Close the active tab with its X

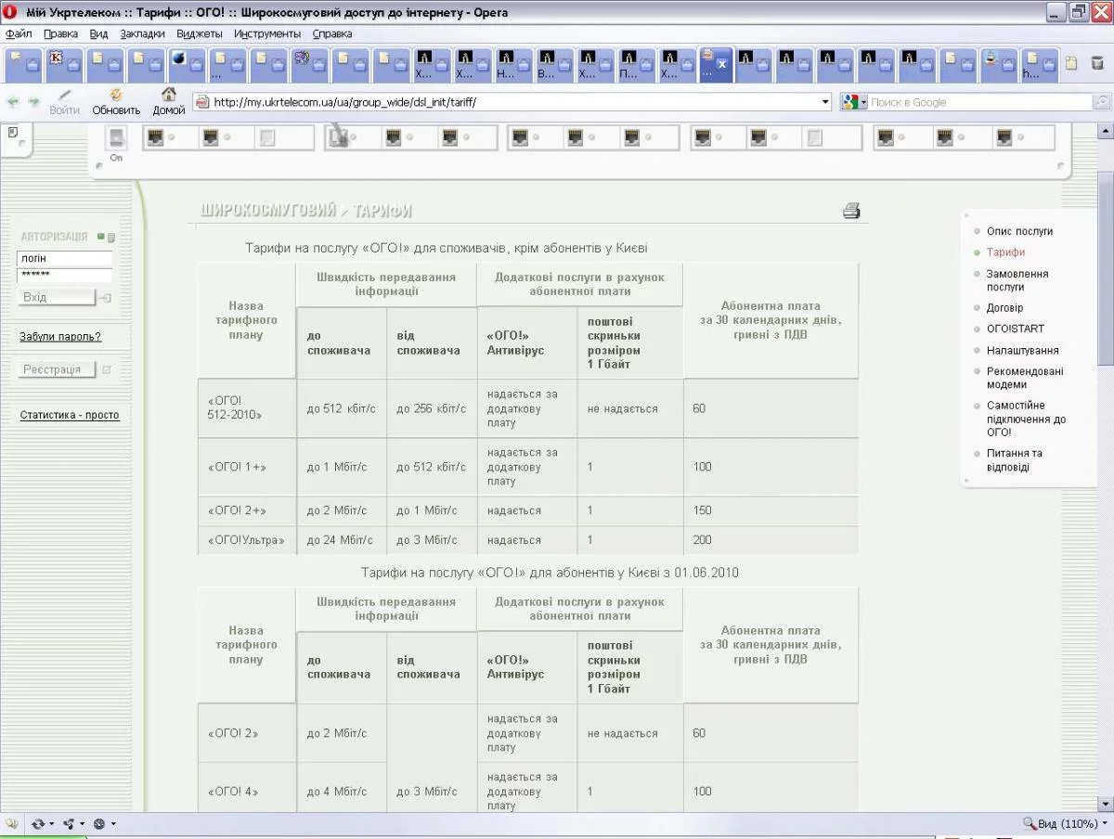tap(721, 65)
